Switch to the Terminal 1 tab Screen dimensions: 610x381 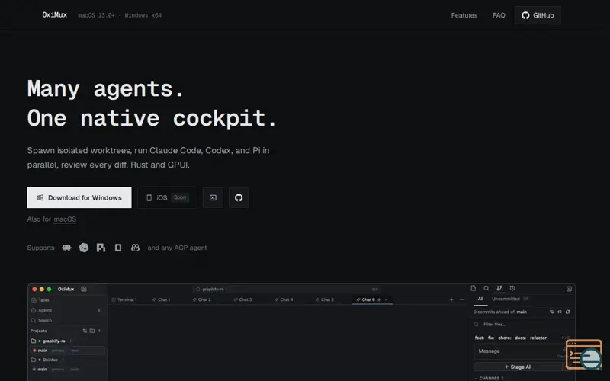click(124, 299)
